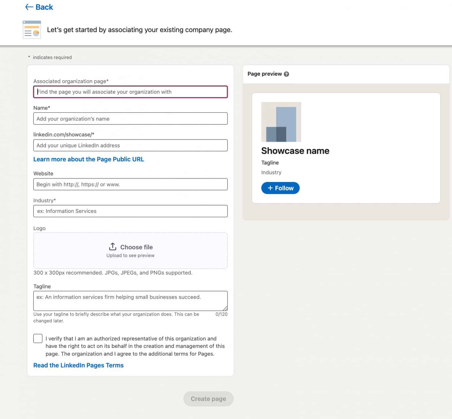Click the Tagline resize handle
This screenshot has width=452, height=419.
click(225, 308)
